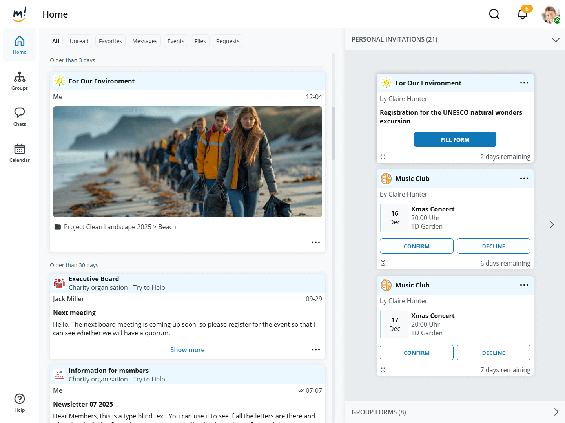Screen dimensions: 565x423
Task: Open the notifications bell
Action: [522, 14]
